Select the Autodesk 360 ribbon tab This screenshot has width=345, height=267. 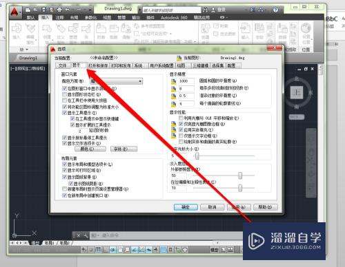tap(174, 17)
